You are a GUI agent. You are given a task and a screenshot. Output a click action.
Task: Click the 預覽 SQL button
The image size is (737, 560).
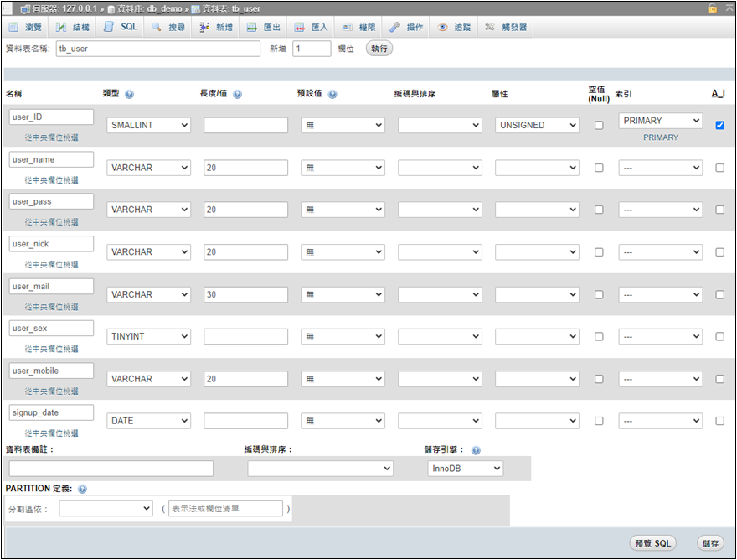pyautogui.click(x=653, y=543)
